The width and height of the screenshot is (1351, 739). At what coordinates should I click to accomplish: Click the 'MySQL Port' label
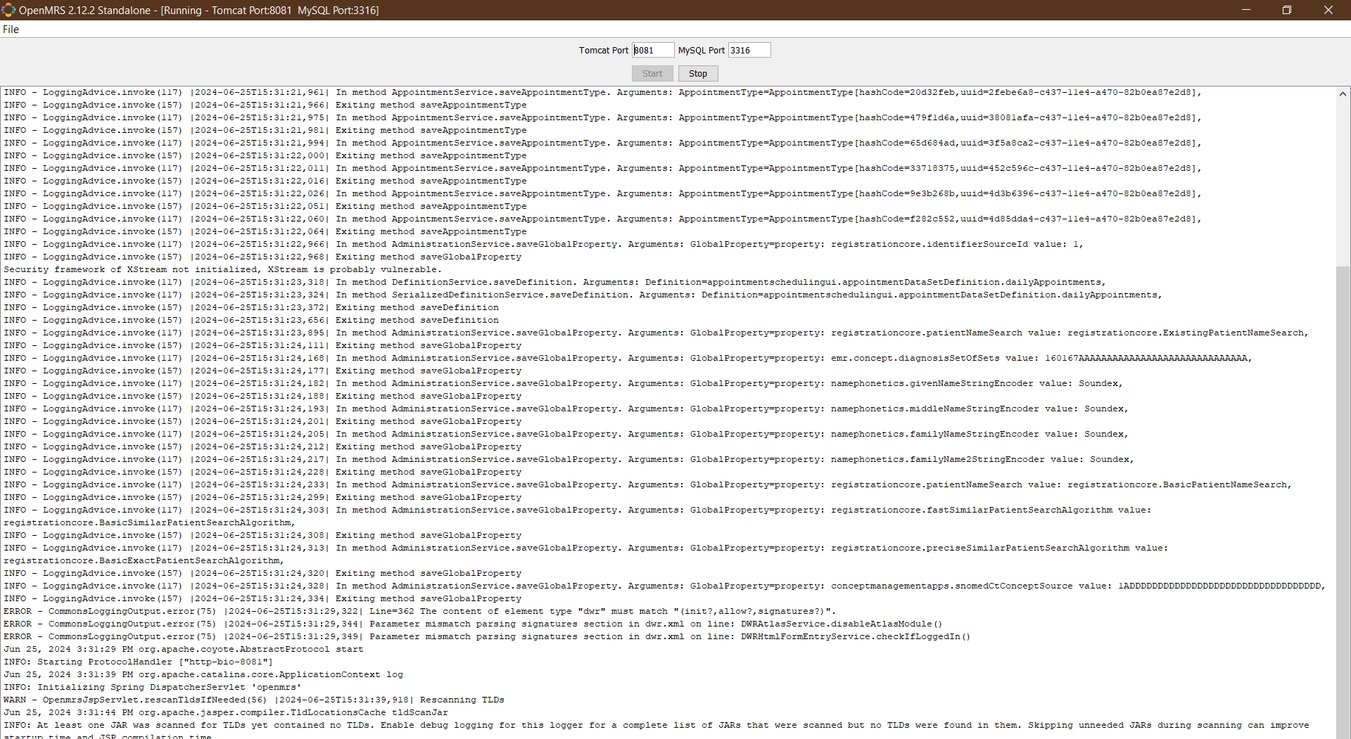click(702, 51)
